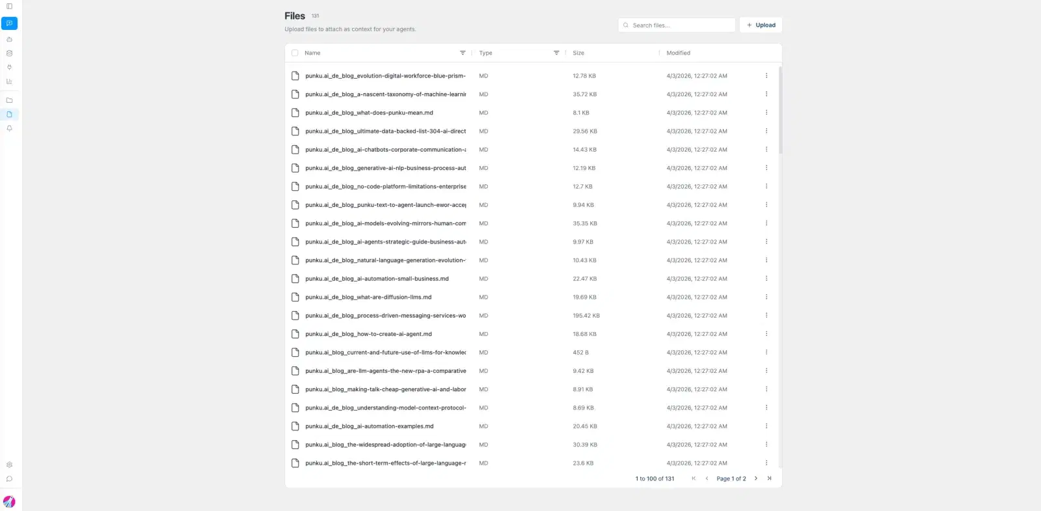Open file punku.ai_de_blog_ai-agents-strategic-guide-business
Viewport: 1041px width, 511px height.
[x=385, y=242]
